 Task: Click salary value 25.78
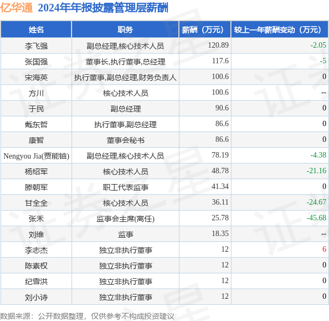pos(220,218)
